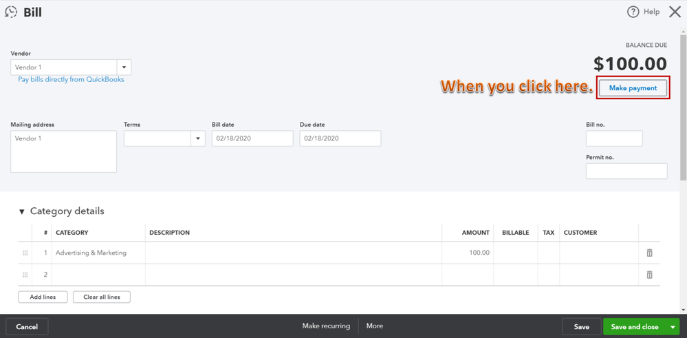Select Make recurring in footer
This screenshot has height=338, width=687.
coord(326,326)
